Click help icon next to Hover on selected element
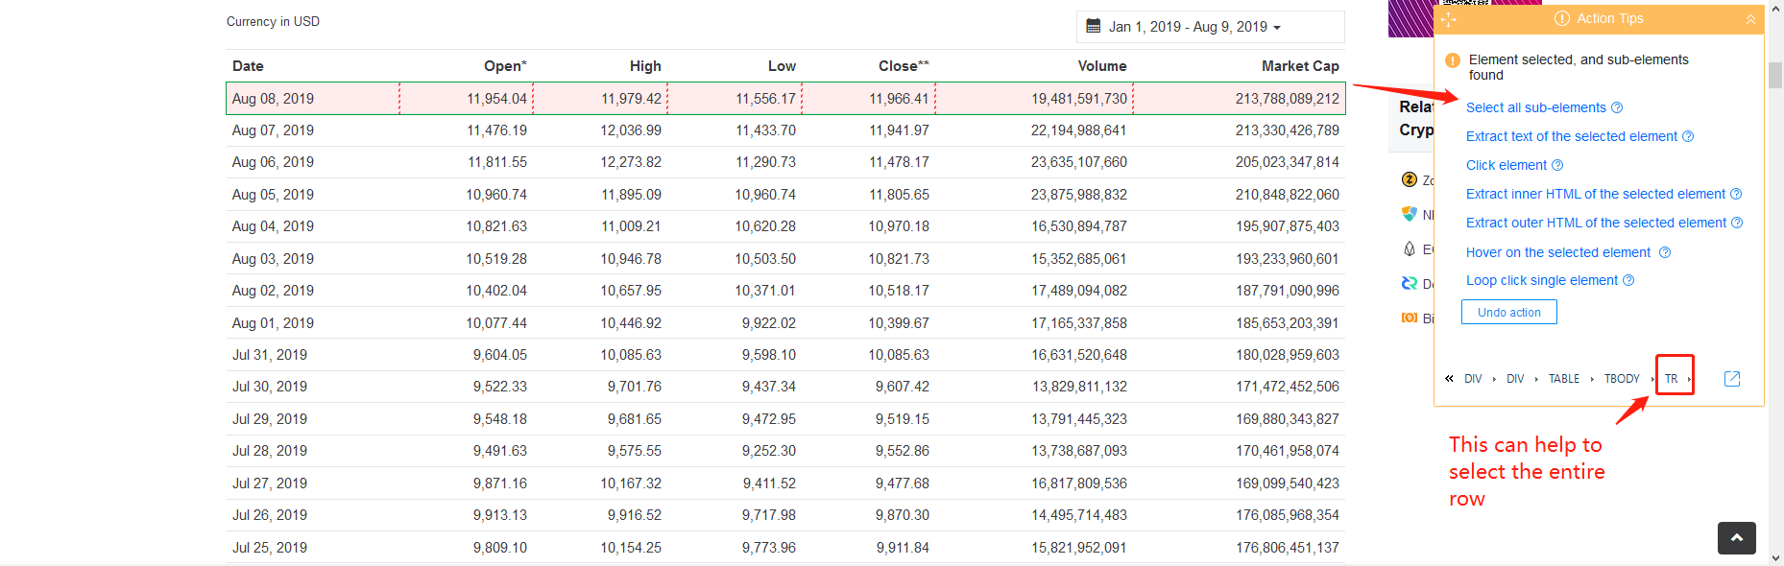 pos(1665,252)
